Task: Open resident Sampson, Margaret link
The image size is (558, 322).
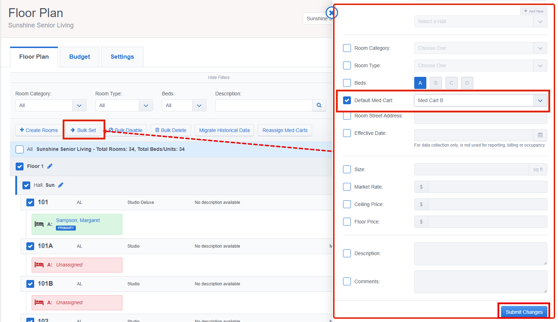Action: (78, 220)
